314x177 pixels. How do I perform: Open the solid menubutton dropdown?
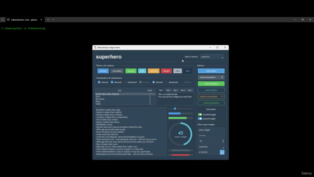coord(211,77)
